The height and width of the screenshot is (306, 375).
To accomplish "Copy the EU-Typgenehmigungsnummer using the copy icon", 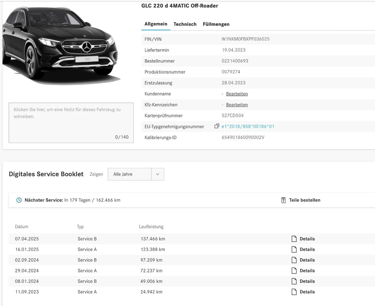I will click(217, 126).
